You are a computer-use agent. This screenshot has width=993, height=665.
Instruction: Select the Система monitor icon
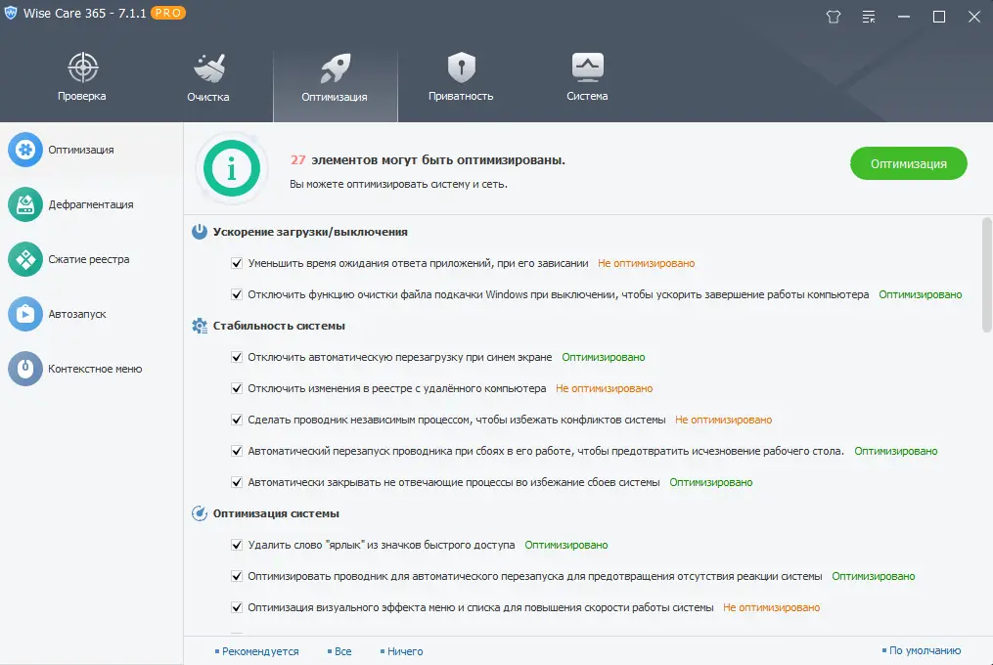(585, 68)
